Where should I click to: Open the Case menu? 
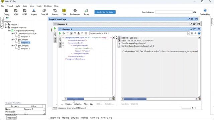tap(25, 6)
